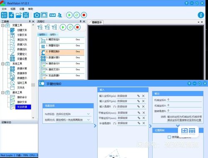
Task: Remove a flow with the minus-tree icon
Action: (x=47, y=27)
